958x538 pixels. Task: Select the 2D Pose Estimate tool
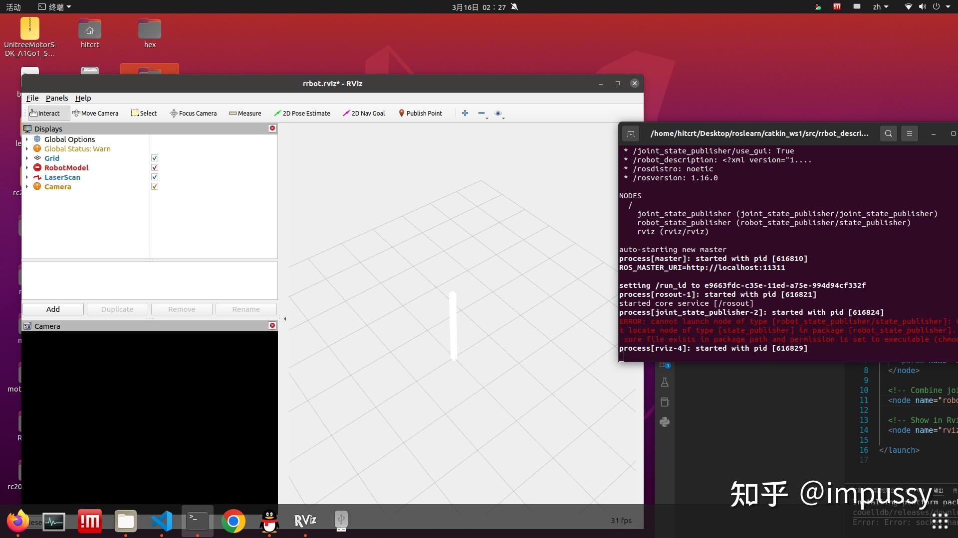click(302, 113)
